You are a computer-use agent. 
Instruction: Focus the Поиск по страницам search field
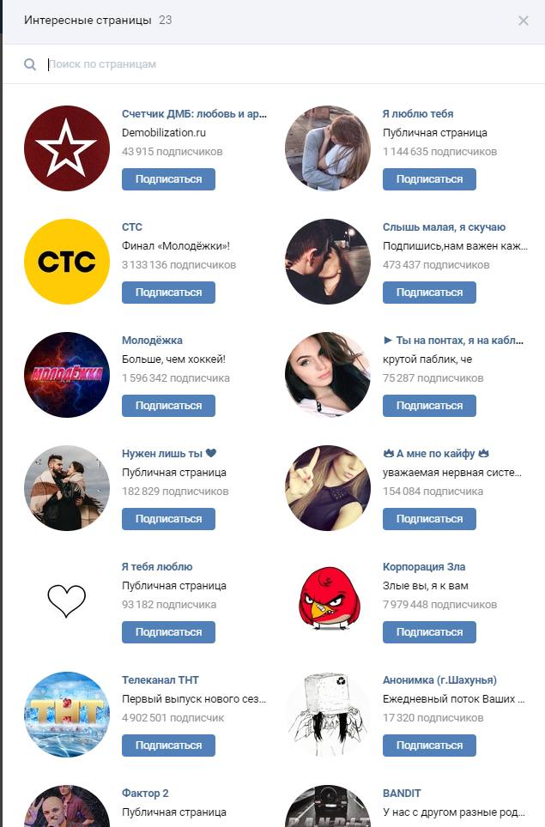[x=285, y=64]
